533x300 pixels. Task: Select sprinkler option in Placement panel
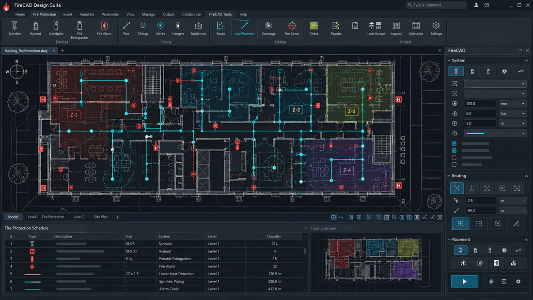click(x=461, y=250)
